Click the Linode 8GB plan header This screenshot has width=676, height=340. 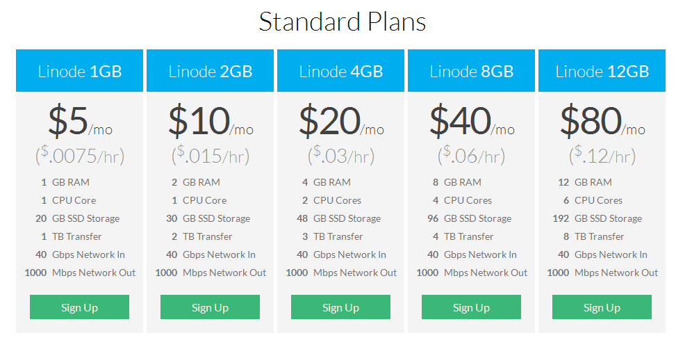click(471, 71)
